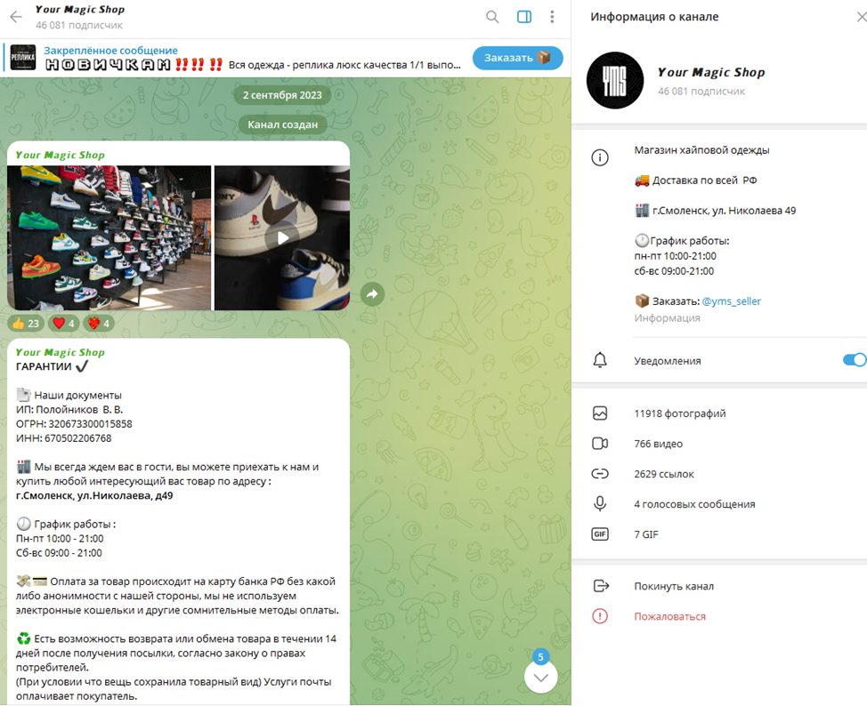The image size is (867, 706).
Task: Click the back arrow in the chat header
Action: 16,17
